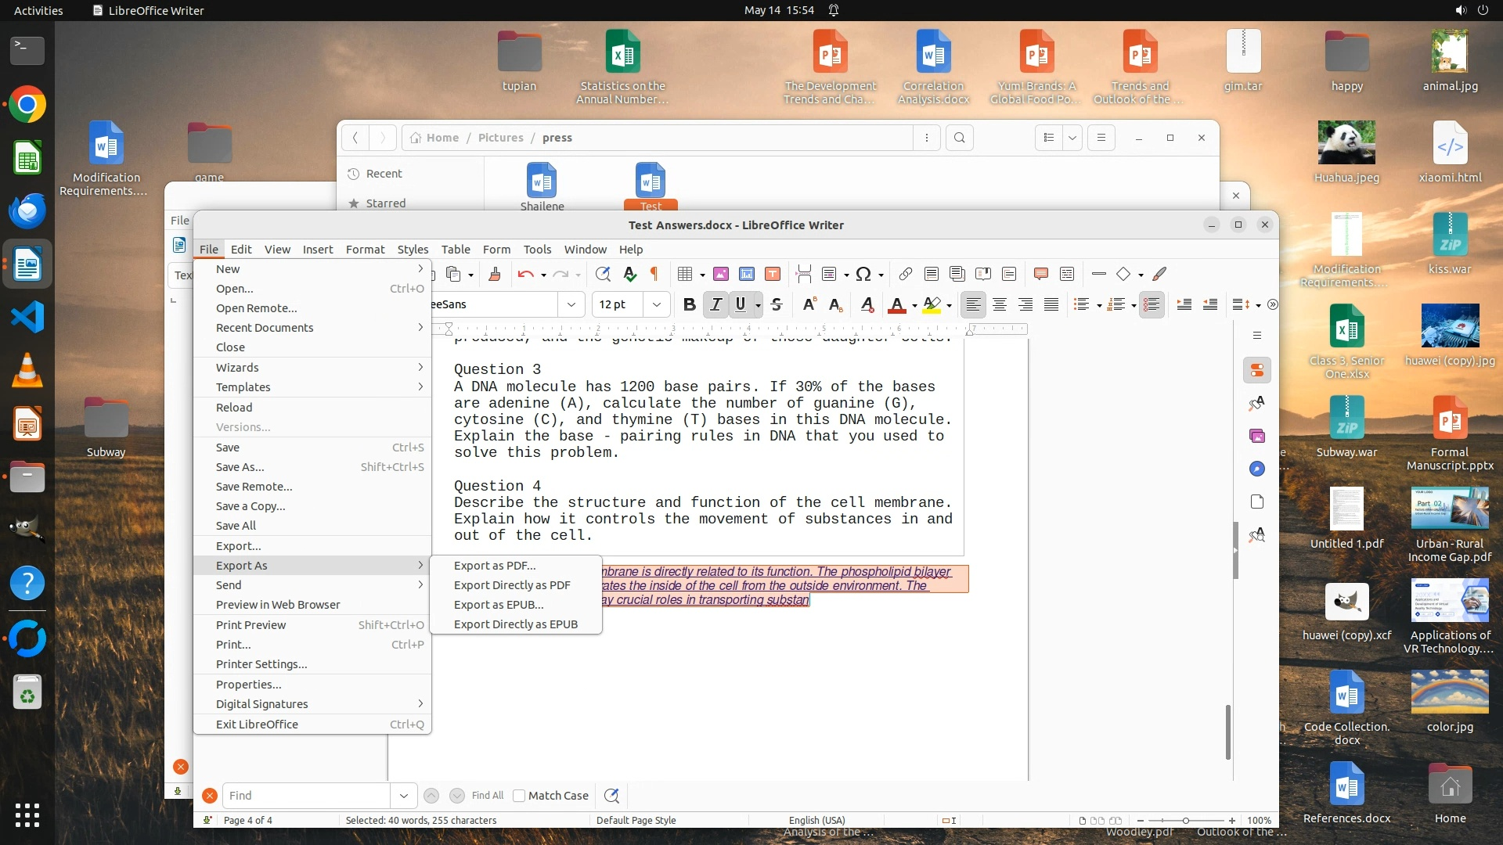Click the Insert Comment toolbar icon
The width and height of the screenshot is (1503, 845).
pos(1040,274)
